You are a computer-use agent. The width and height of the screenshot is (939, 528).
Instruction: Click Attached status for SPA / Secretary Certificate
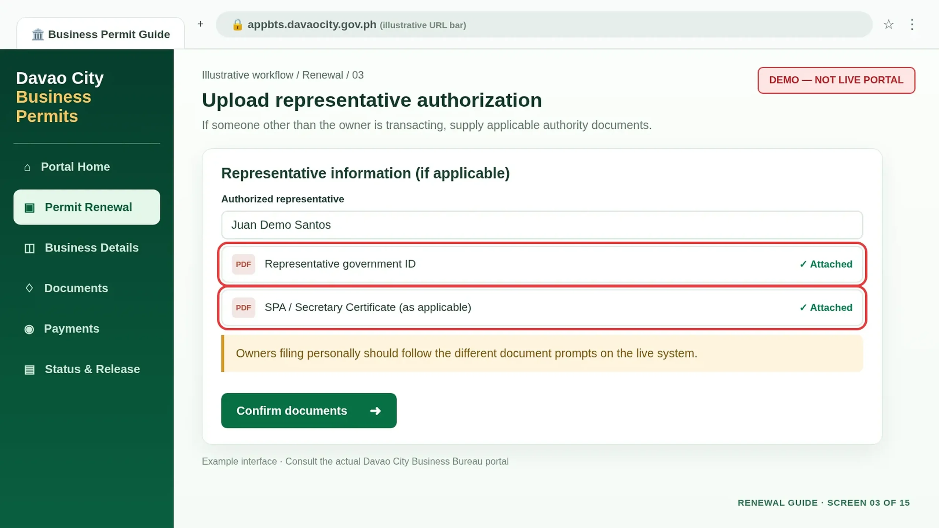tap(826, 307)
